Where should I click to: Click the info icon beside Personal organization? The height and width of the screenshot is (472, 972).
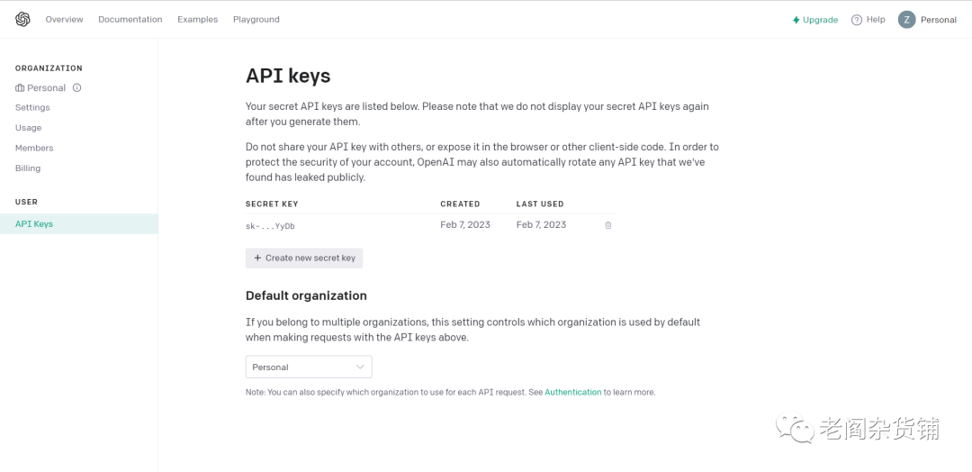pos(77,88)
